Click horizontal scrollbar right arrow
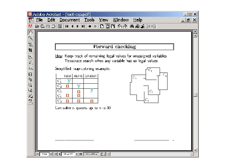 (192, 154)
